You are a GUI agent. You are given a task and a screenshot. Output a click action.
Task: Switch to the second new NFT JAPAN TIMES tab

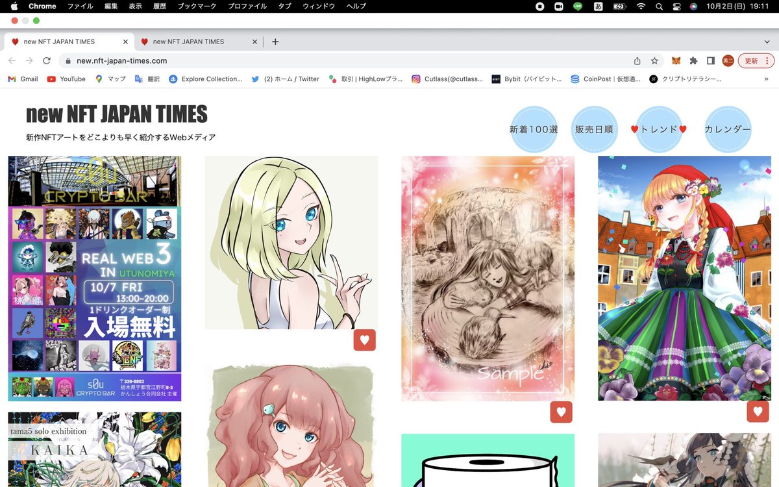(199, 42)
